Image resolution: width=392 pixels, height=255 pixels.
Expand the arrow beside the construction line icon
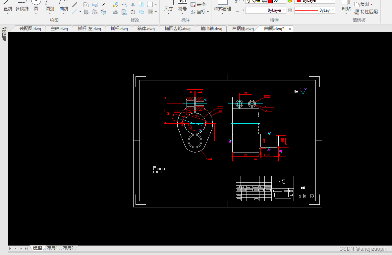[x=80, y=12]
